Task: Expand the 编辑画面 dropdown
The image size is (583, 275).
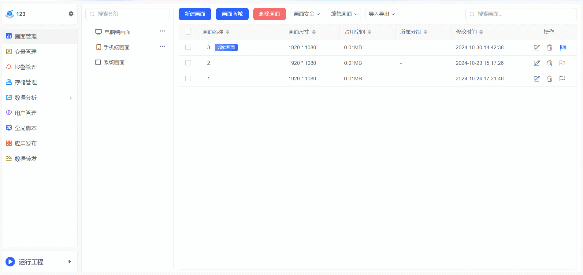Action: [344, 14]
